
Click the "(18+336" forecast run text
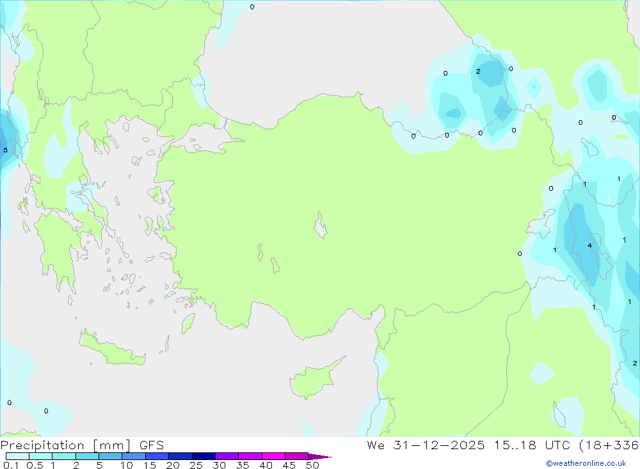coord(609,445)
